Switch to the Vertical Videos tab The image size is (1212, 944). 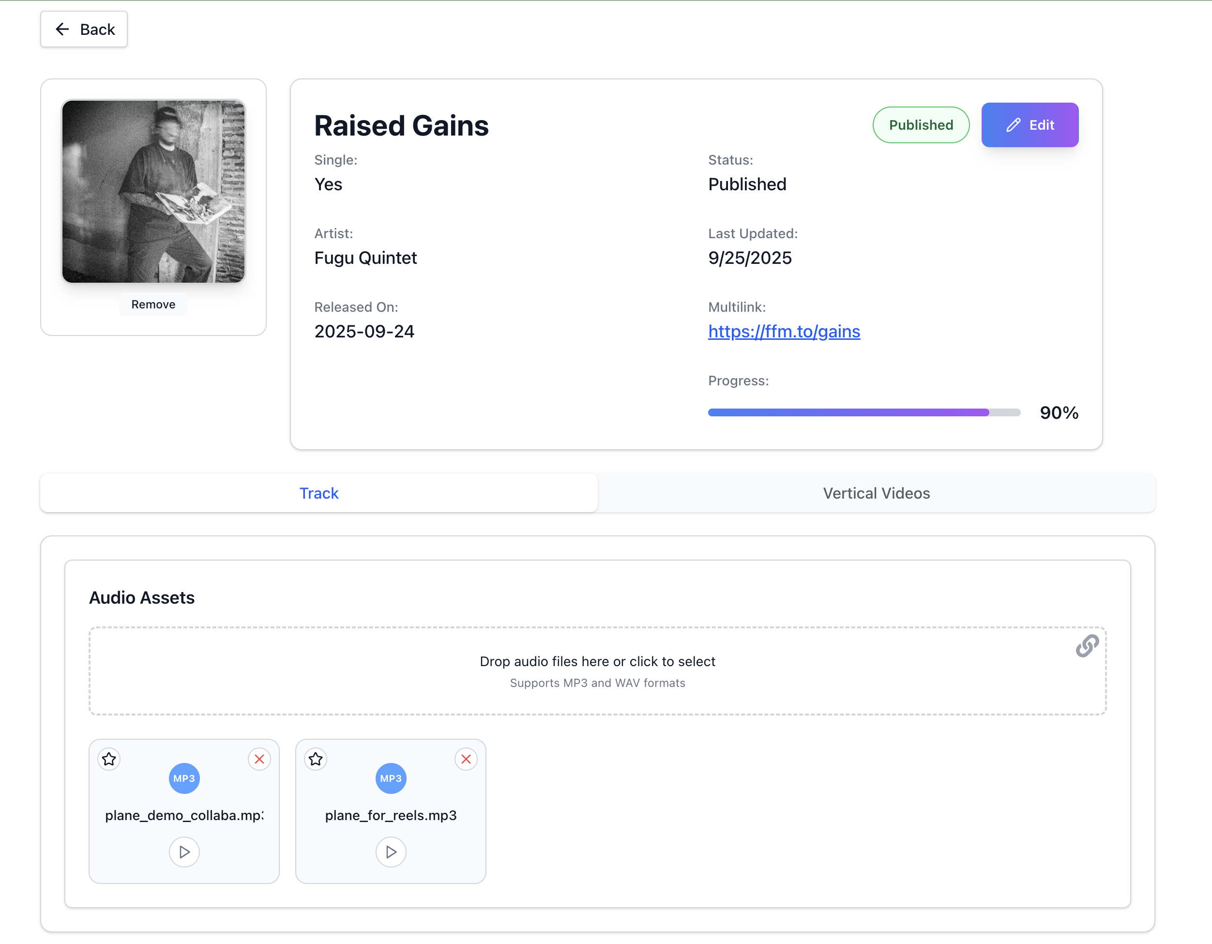click(876, 493)
